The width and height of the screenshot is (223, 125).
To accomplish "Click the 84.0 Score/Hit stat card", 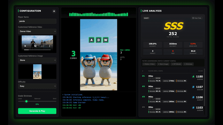I will 193,52.
